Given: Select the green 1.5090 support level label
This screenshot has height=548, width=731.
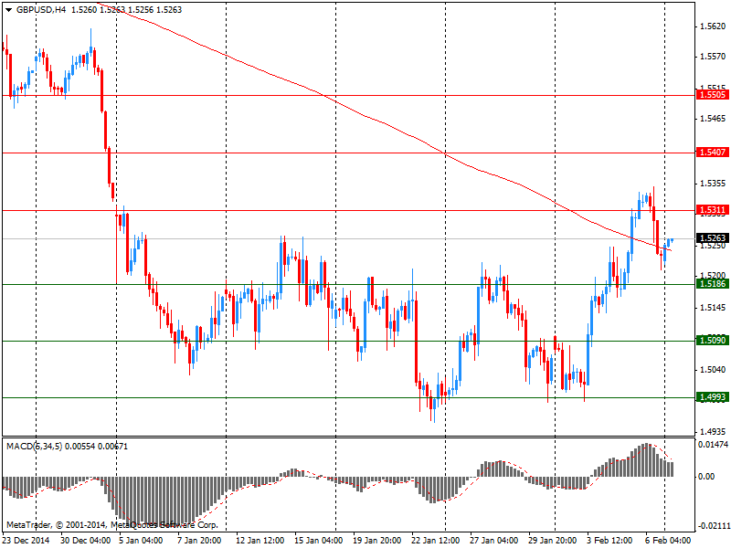Looking at the screenshot, I should (713, 340).
